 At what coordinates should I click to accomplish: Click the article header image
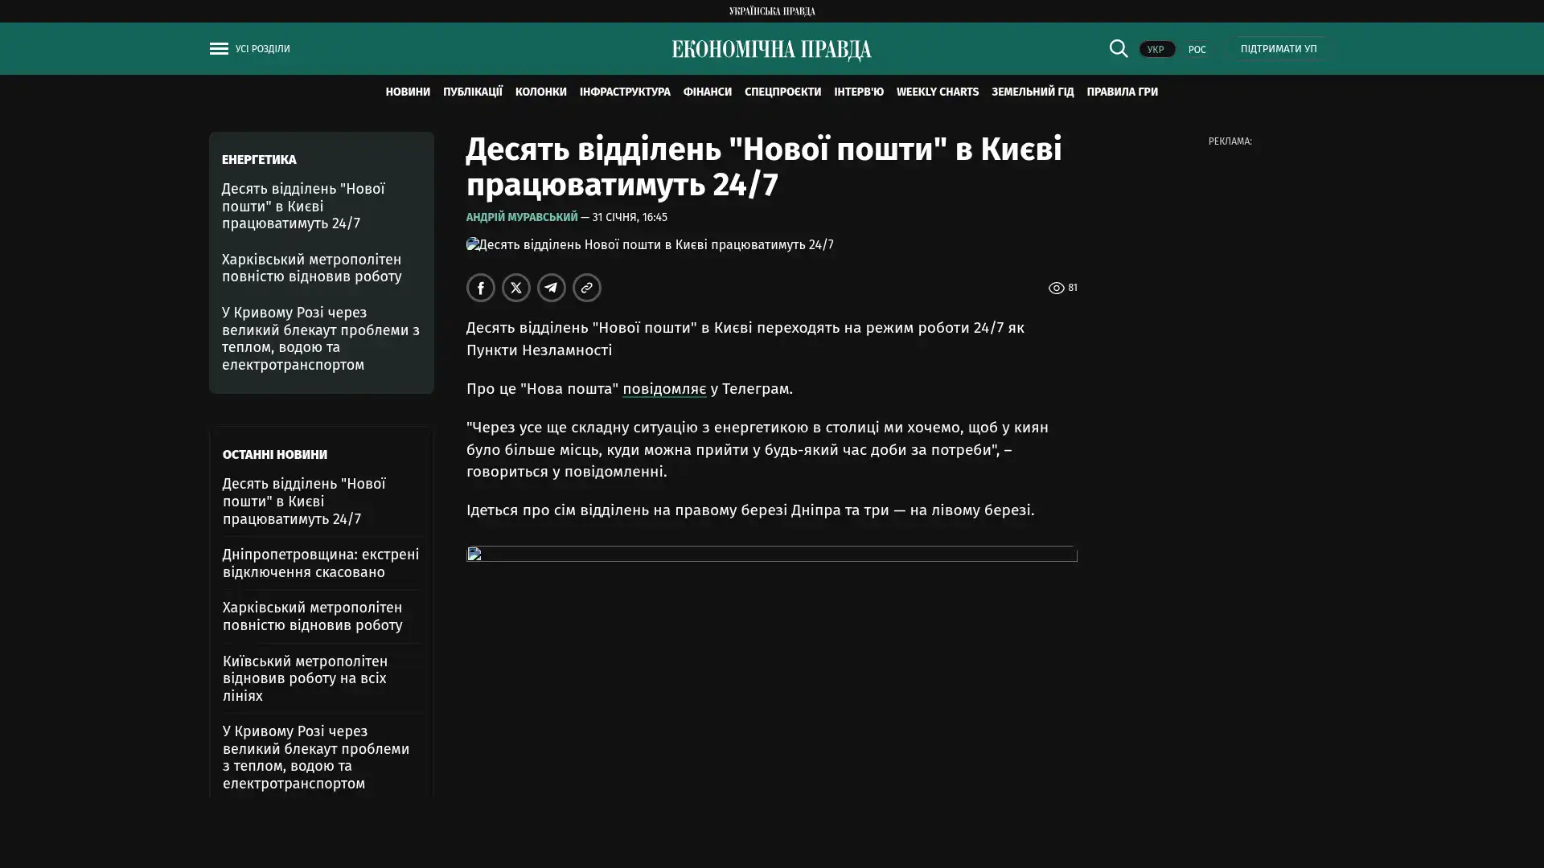[x=650, y=245]
